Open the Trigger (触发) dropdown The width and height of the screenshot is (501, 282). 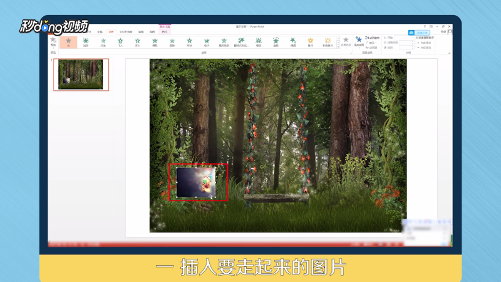pyautogui.click(x=371, y=43)
